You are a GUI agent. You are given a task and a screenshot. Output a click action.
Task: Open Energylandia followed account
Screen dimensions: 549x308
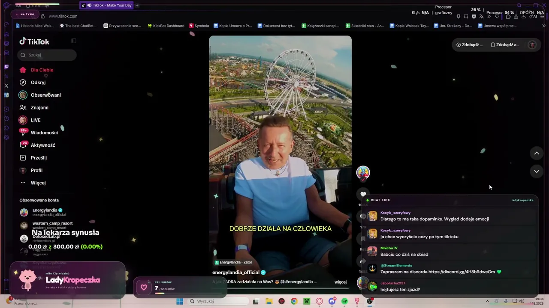pyautogui.click(x=43, y=212)
